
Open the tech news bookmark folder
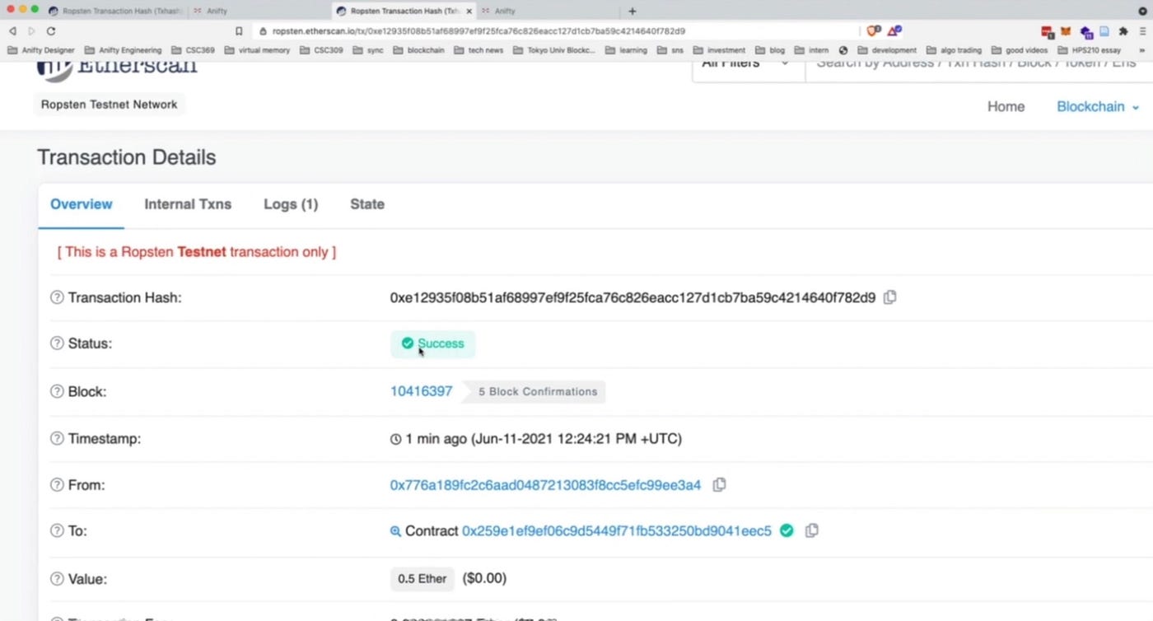pyautogui.click(x=478, y=50)
